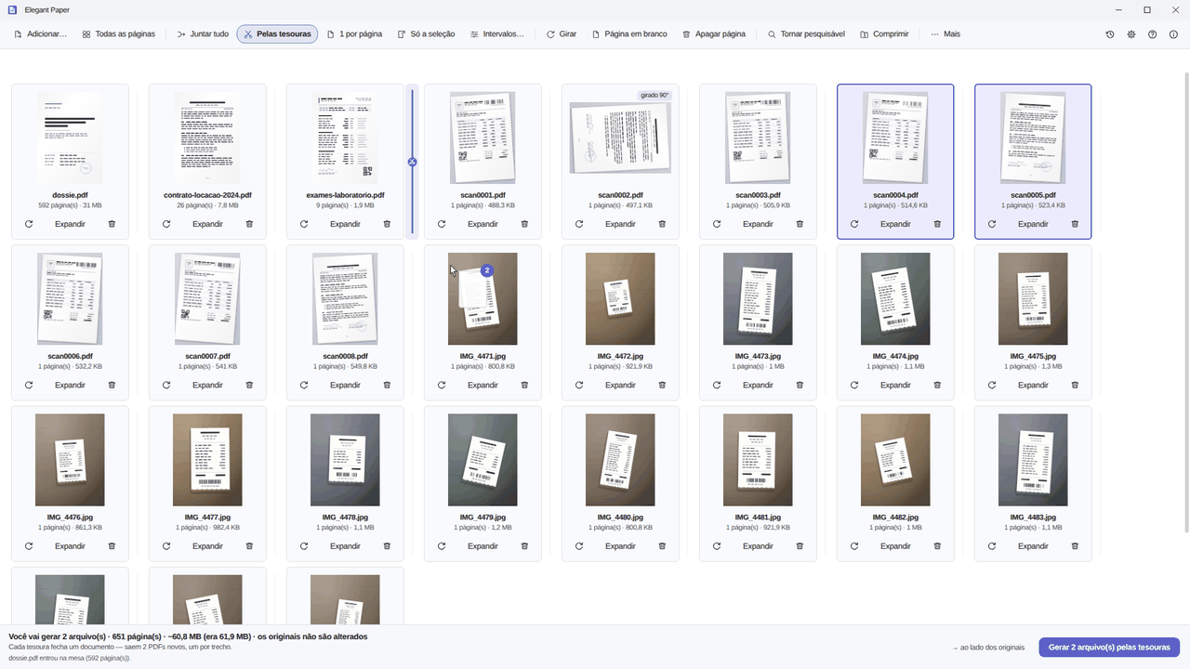The width and height of the screenshot is (1190, 669).
Task: Select Todas as páginas mode
Action: click(x=118, y=34)
